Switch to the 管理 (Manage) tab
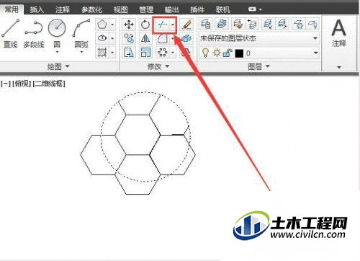 tap(146, 9)
